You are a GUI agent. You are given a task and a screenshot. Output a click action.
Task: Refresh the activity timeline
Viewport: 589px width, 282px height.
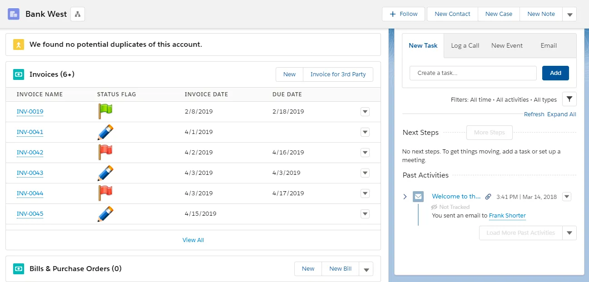534,114
